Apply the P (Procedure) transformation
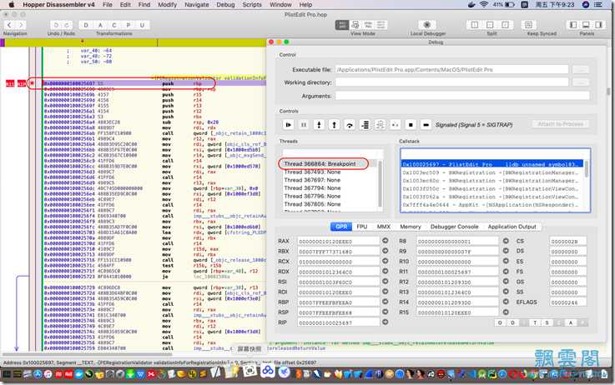The height and width of the screenshot is (385, 615). coord(129,25)
